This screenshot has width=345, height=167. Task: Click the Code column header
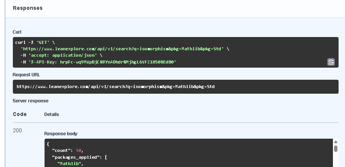click(x=20, y=114)
